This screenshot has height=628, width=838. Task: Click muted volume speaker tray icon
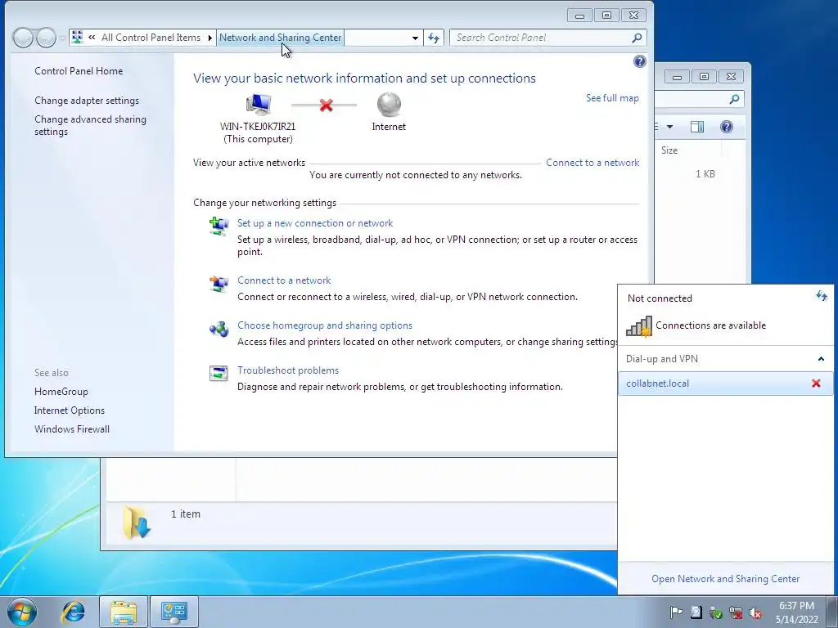(x=755, y=612)
